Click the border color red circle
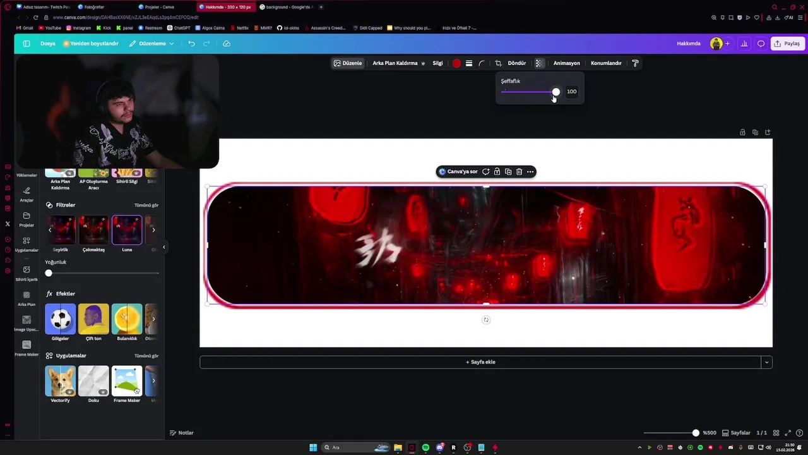The height and width of the screenshot is (455, 808). coord(456,63)
